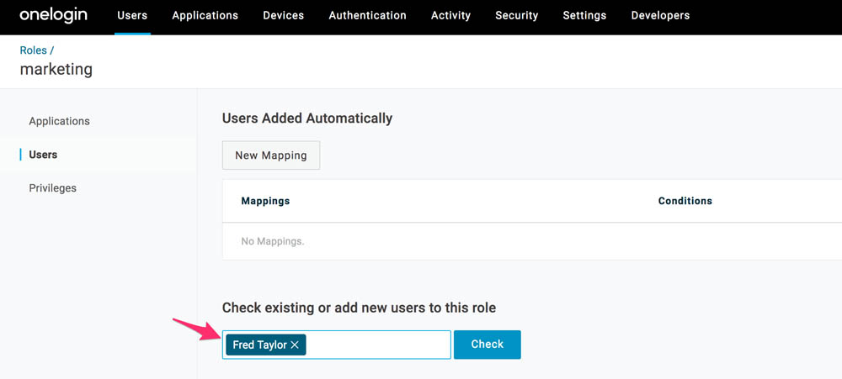
Task: Open the Activity navigation menu
Action: coord(450,15)
